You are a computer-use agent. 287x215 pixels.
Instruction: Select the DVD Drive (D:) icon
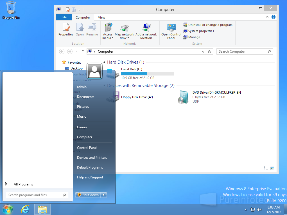click(x=183, y=97)
